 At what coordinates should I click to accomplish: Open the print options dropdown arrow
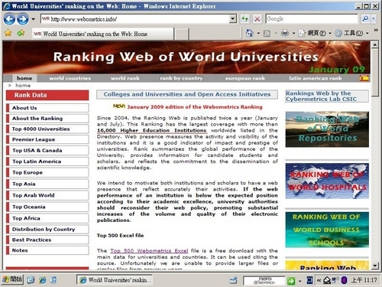(293, 33)
